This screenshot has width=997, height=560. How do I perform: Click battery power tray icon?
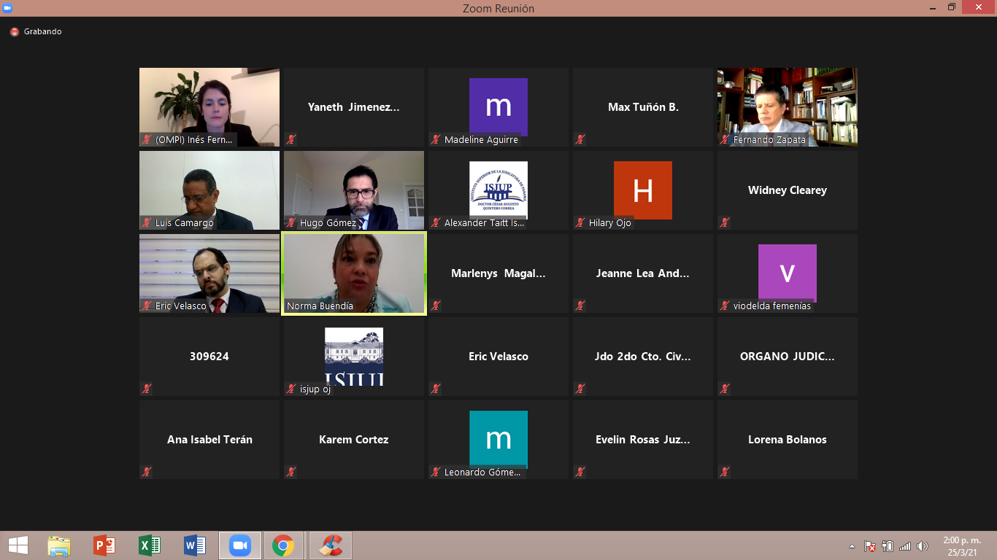888,546
